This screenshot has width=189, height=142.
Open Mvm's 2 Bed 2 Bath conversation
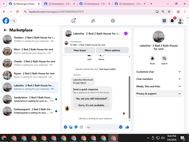point(30,51)
